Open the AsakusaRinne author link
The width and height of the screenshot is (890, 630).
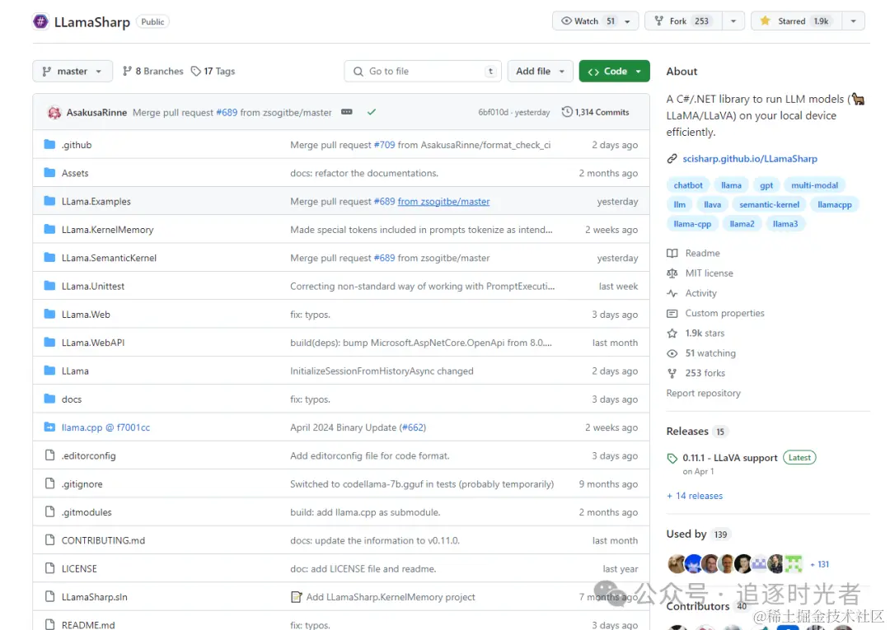[96, 112]
